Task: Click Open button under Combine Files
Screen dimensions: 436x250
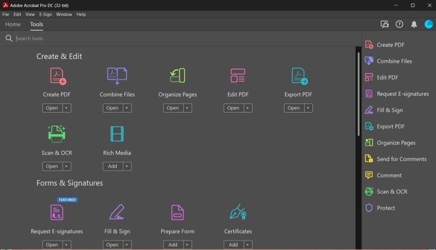Action: (113, 108)
